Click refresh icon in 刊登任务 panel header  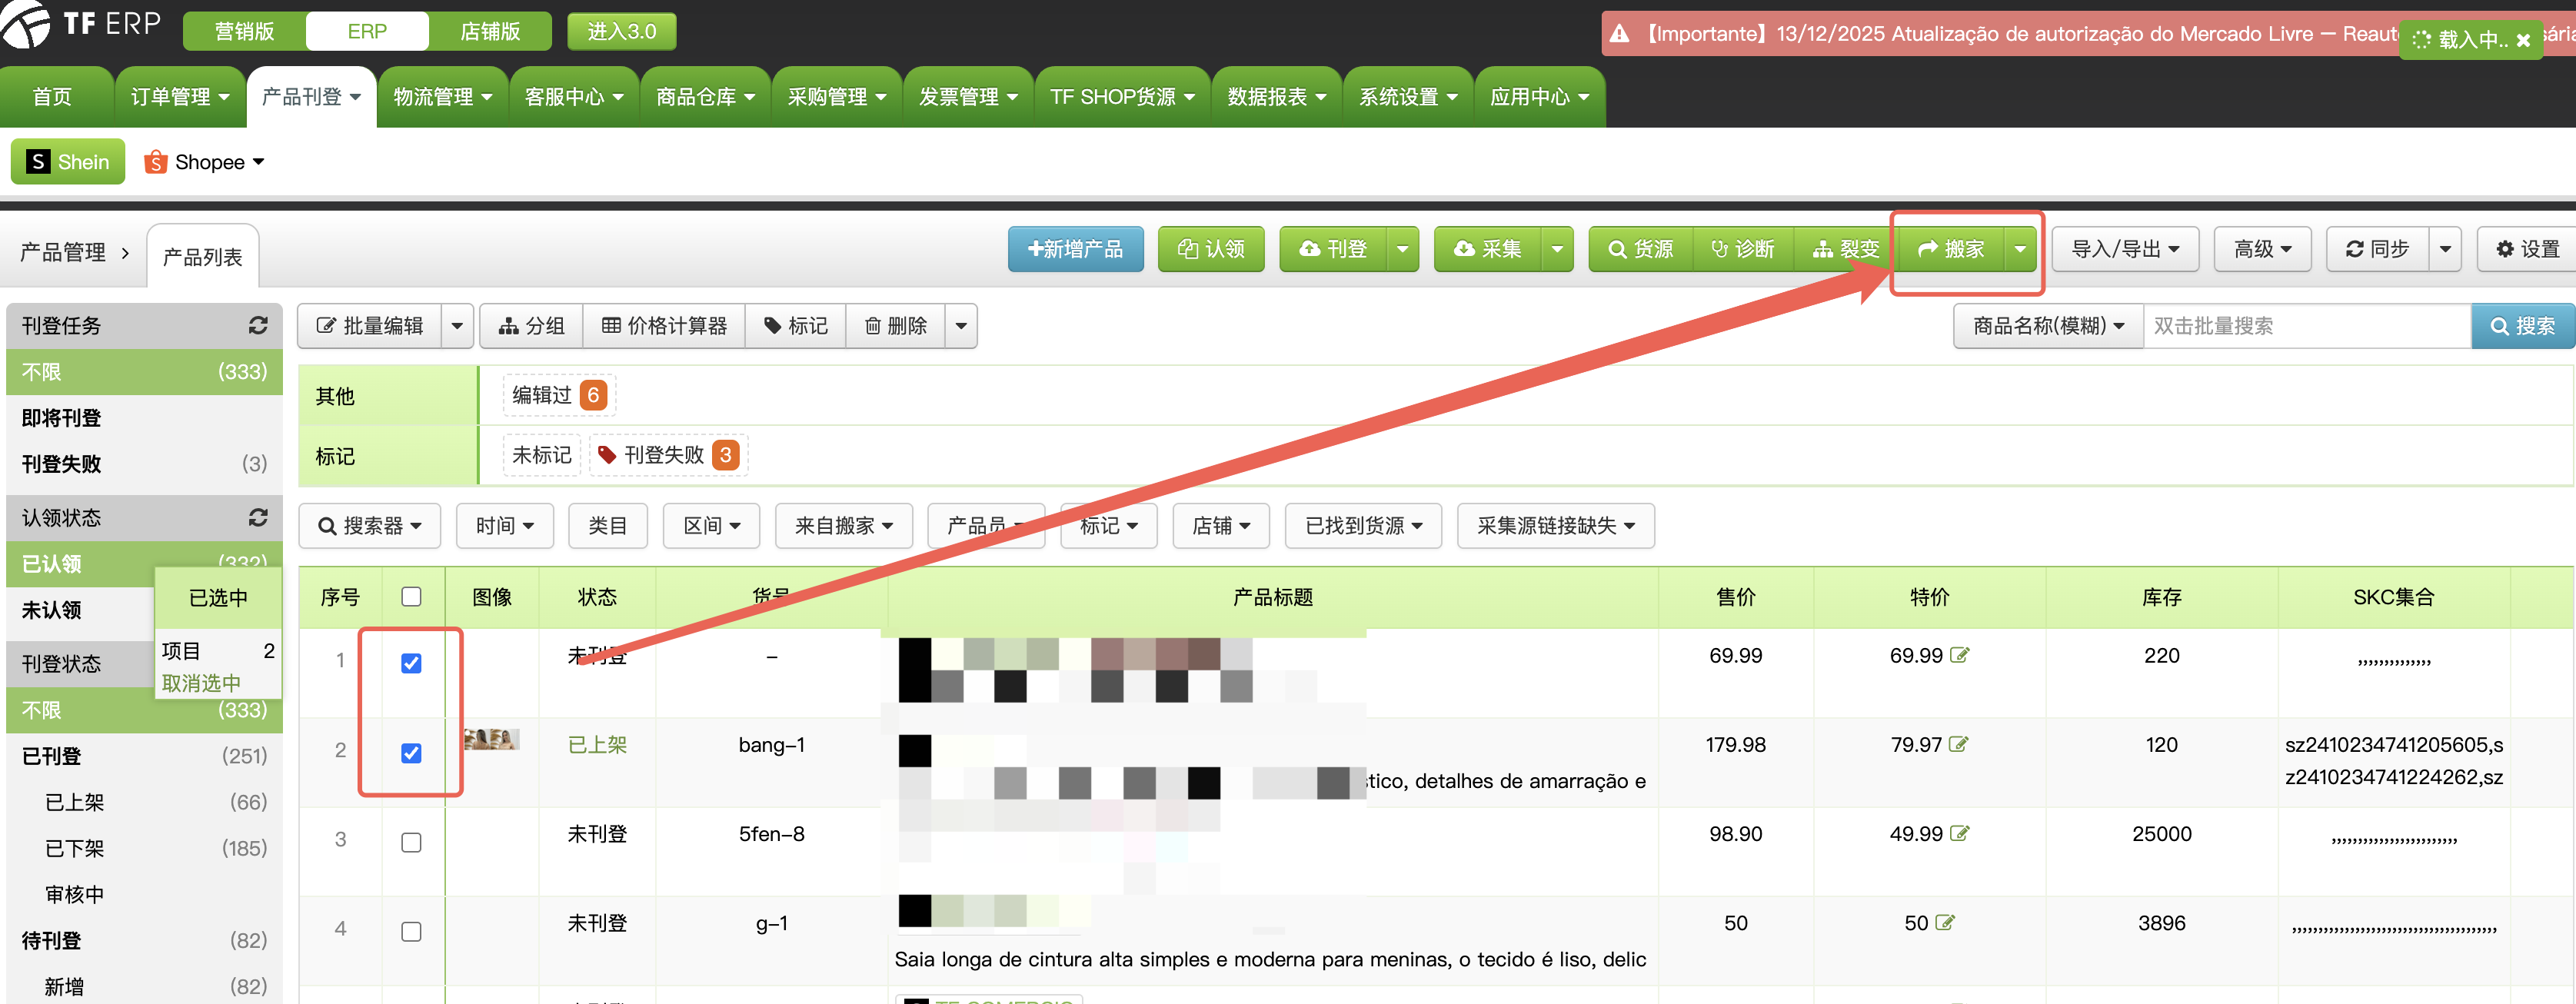[258, 326]
